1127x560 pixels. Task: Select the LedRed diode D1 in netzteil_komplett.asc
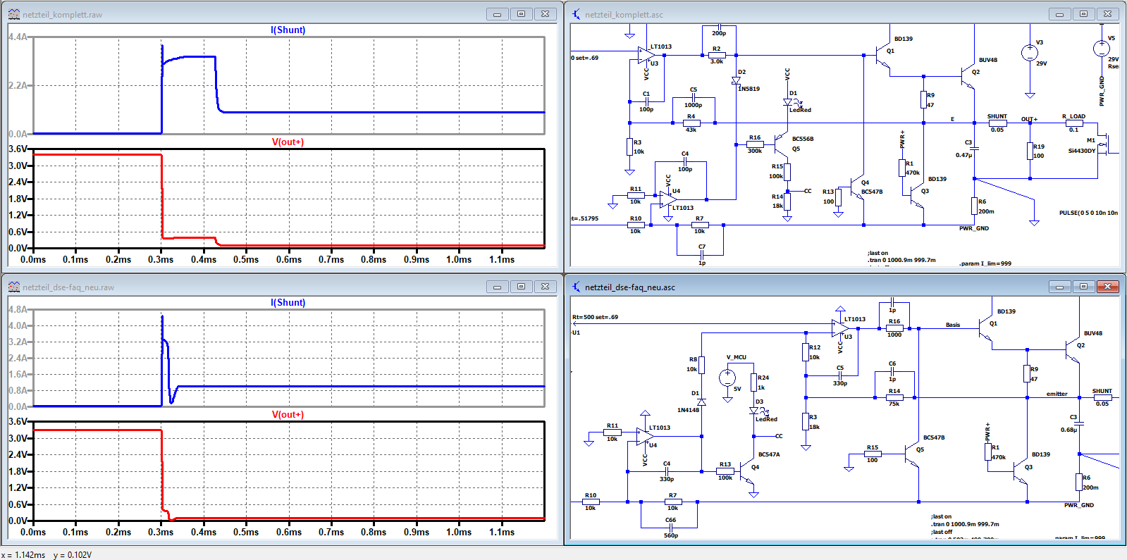[x=789, y=102]
